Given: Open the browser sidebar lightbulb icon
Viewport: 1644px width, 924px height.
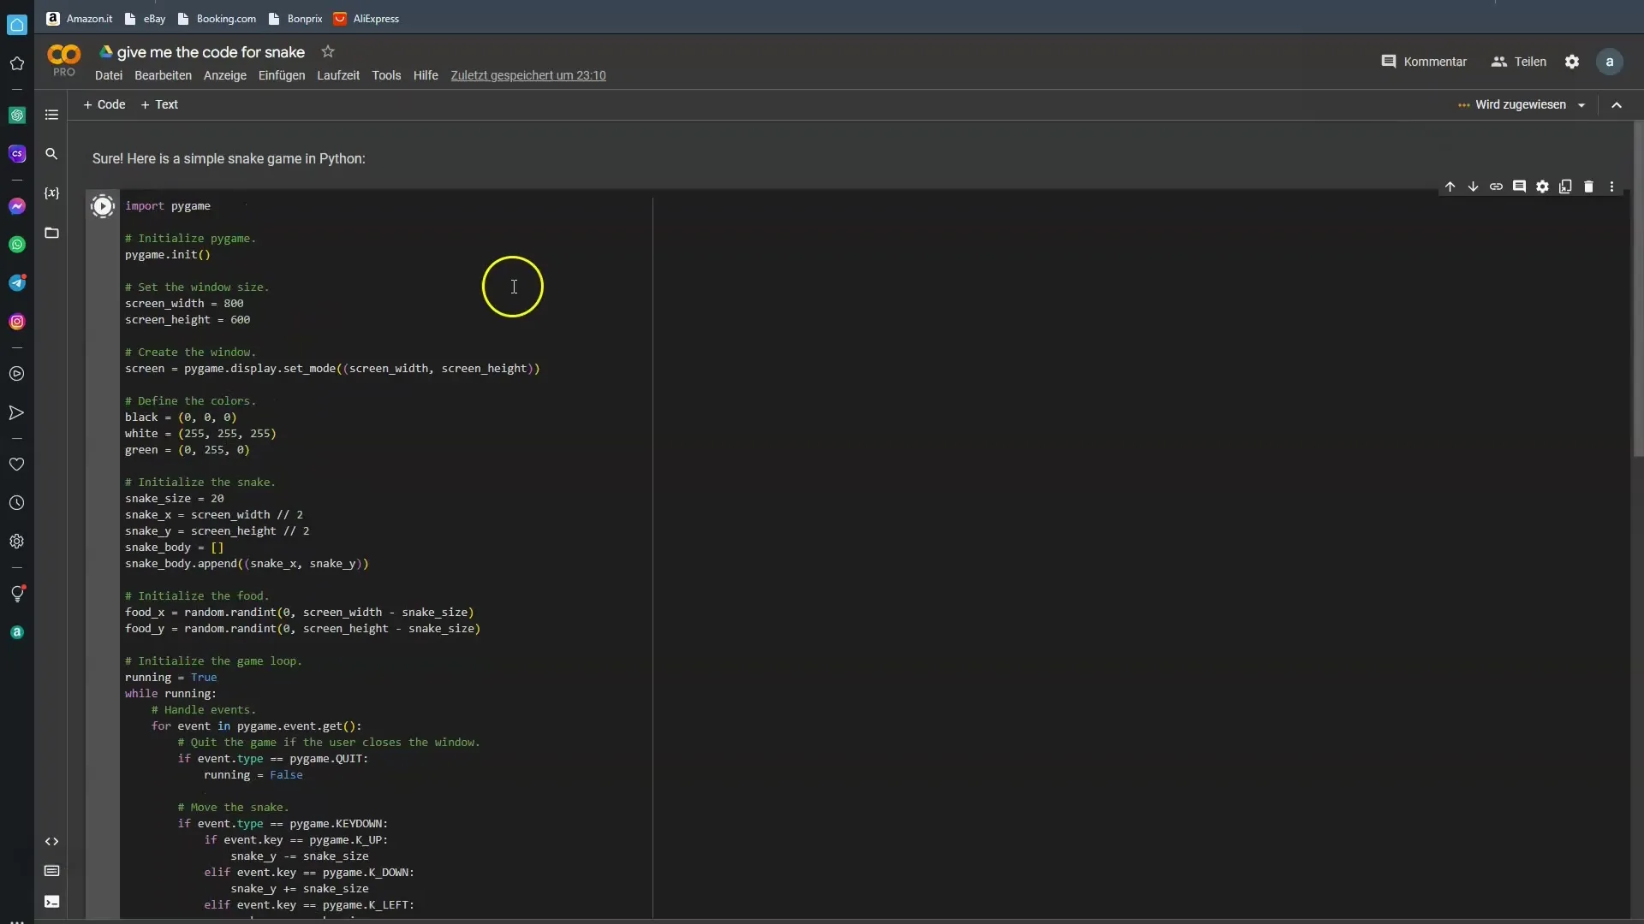Looking at the screenshot, I should 17,594.
